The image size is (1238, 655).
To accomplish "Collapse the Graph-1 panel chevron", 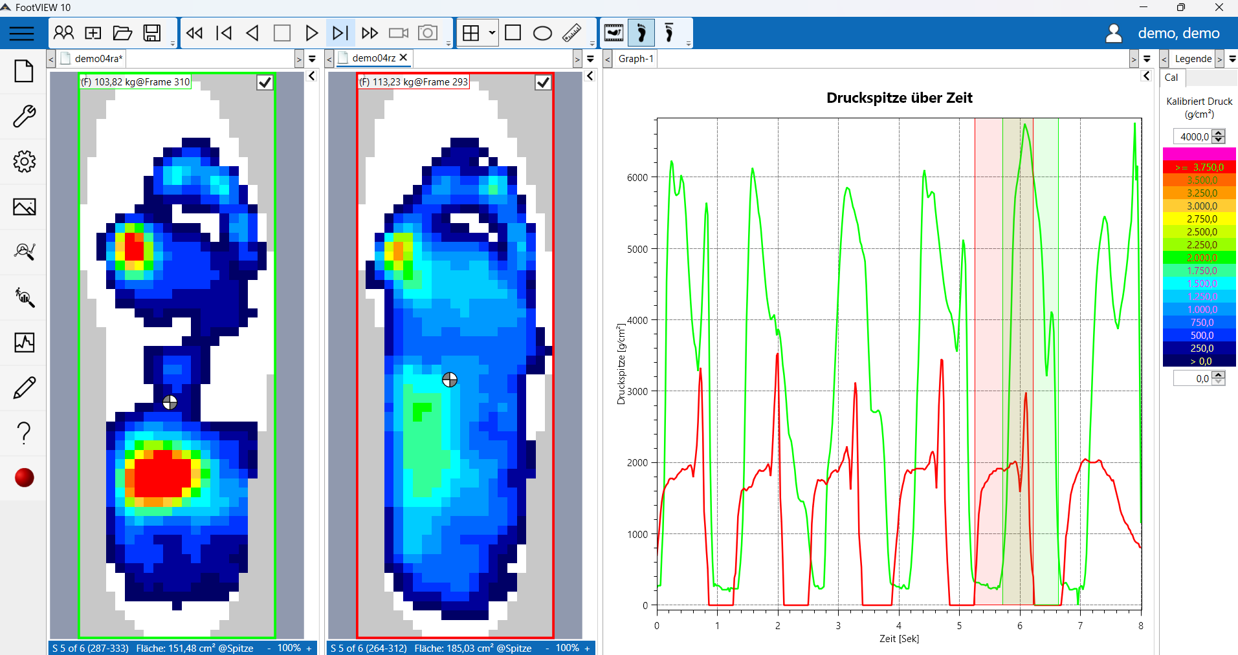I will tap(1146, 76).
